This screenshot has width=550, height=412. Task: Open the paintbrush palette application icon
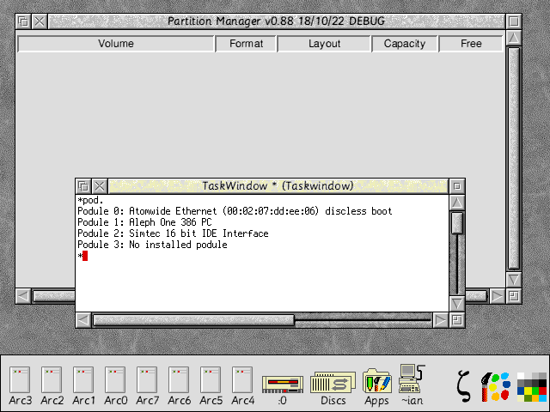pyautogui.click(x=495, y=386)
